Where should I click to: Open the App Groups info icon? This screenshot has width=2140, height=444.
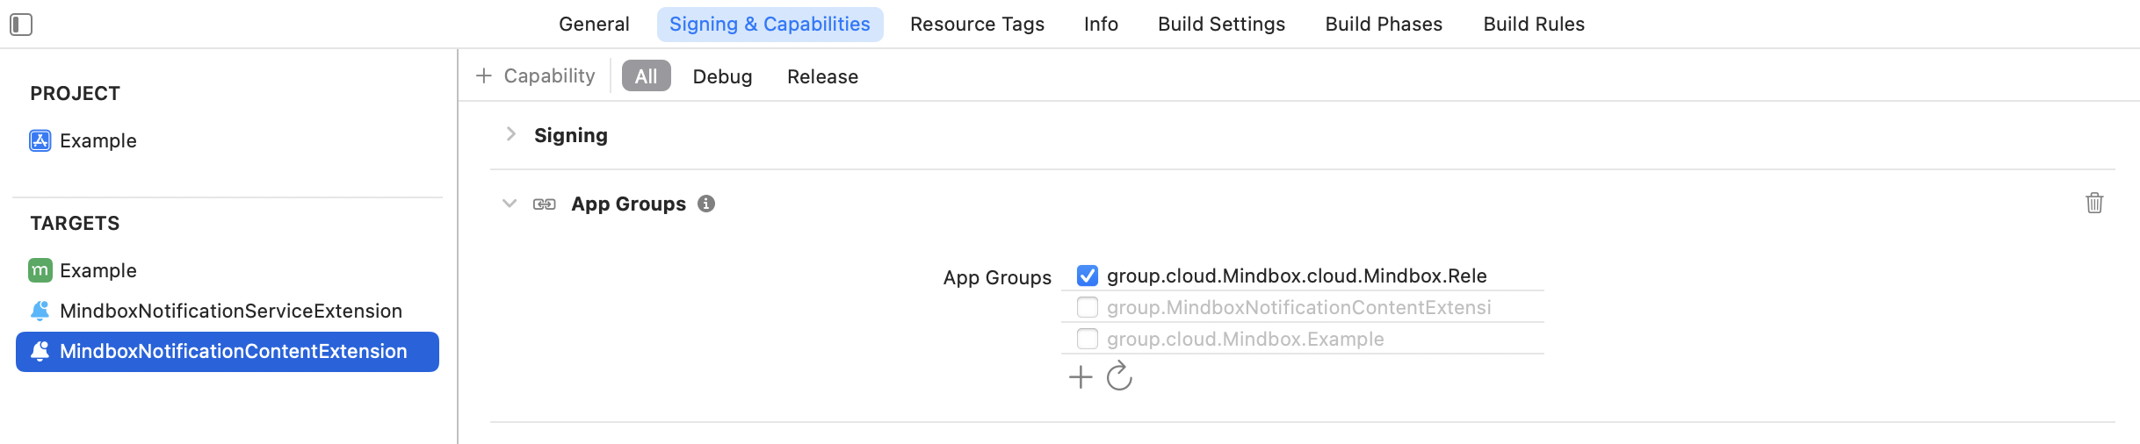[706, 204]
